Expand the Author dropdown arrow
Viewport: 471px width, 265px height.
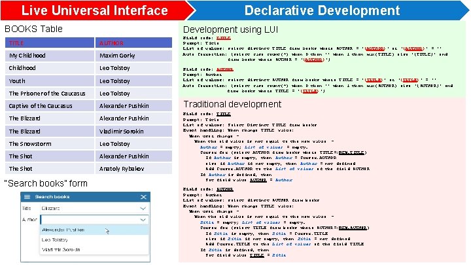tap(143, 220)
